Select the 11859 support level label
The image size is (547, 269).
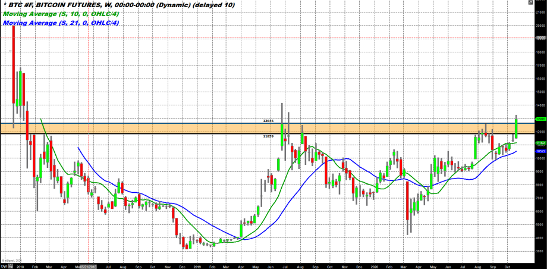coord(268,136)
